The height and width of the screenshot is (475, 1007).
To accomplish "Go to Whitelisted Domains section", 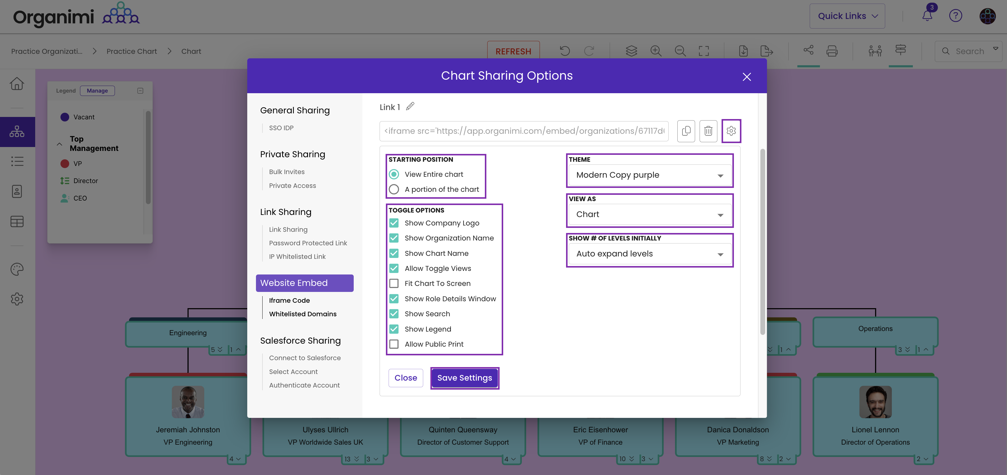I will click(x=302, y=314).
